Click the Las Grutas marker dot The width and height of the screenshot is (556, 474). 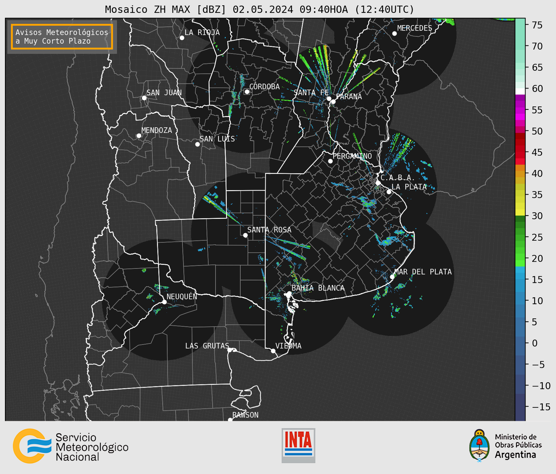click(x=230, y=350)
